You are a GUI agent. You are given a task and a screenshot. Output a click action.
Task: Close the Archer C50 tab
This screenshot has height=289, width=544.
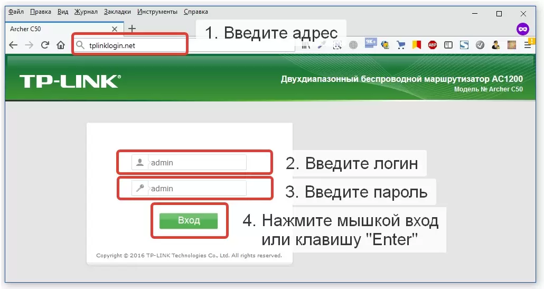115,29
